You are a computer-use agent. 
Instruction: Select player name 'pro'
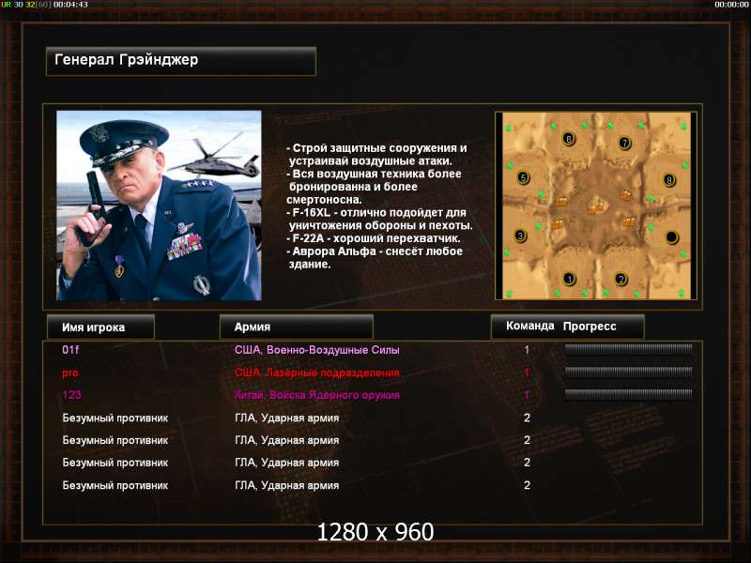pyautogui.click(x=70, y=373)
